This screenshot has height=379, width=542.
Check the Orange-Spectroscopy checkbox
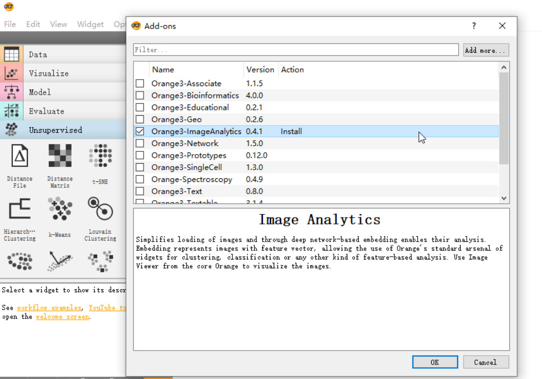click(x=140, y=179)
